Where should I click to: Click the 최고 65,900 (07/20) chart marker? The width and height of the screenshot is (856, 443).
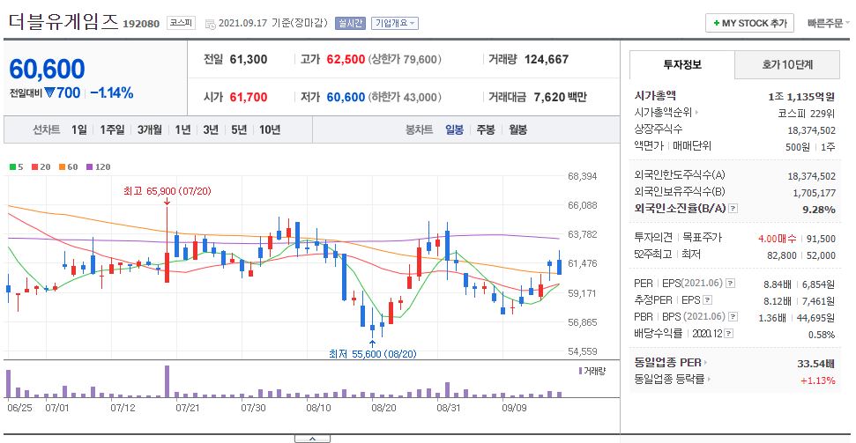[167, 191]
